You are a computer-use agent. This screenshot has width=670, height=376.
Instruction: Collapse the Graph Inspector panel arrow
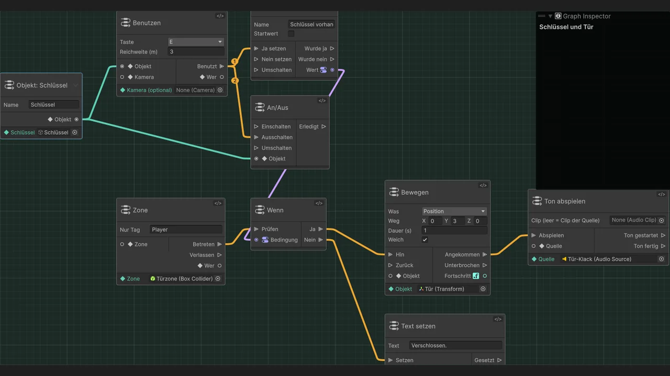[550, 16]
